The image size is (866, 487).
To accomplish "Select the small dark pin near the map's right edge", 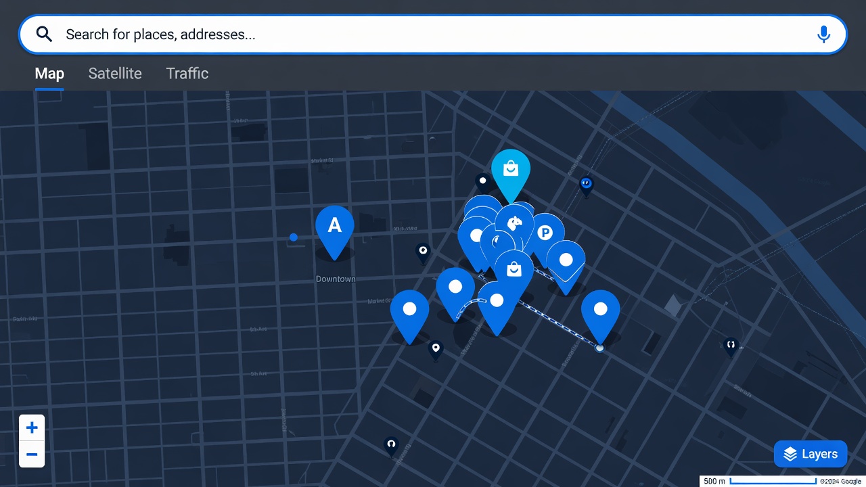I will (731, 346).
